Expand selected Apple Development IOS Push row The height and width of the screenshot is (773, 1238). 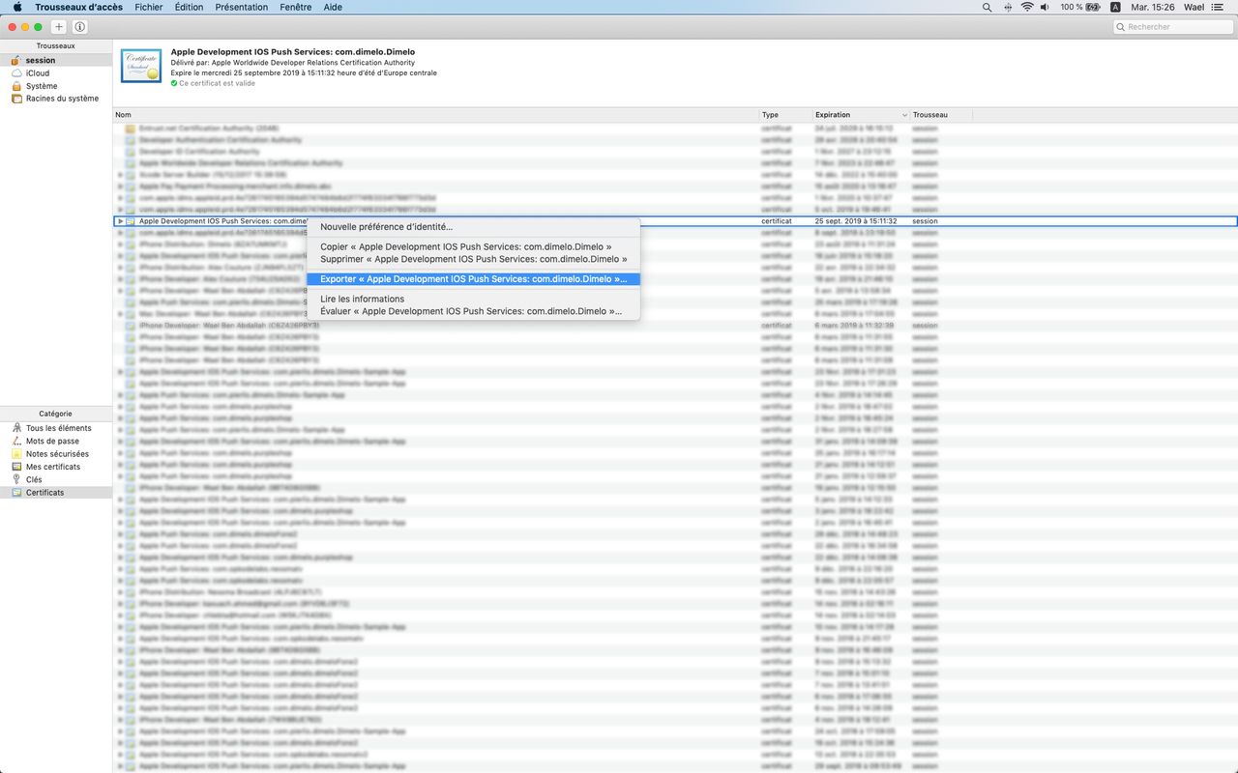[120, 221]
